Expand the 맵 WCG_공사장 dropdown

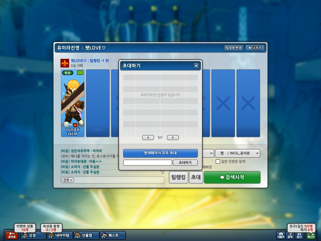tap(237, 153)
